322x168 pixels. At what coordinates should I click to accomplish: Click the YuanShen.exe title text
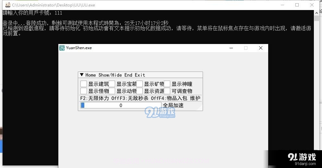tap(79, 48)
